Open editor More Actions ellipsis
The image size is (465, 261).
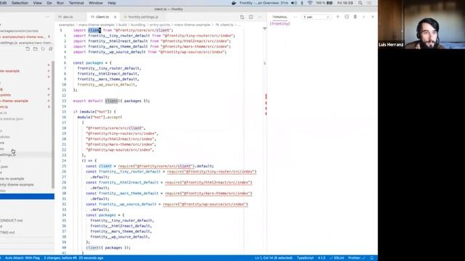point(259,17)
